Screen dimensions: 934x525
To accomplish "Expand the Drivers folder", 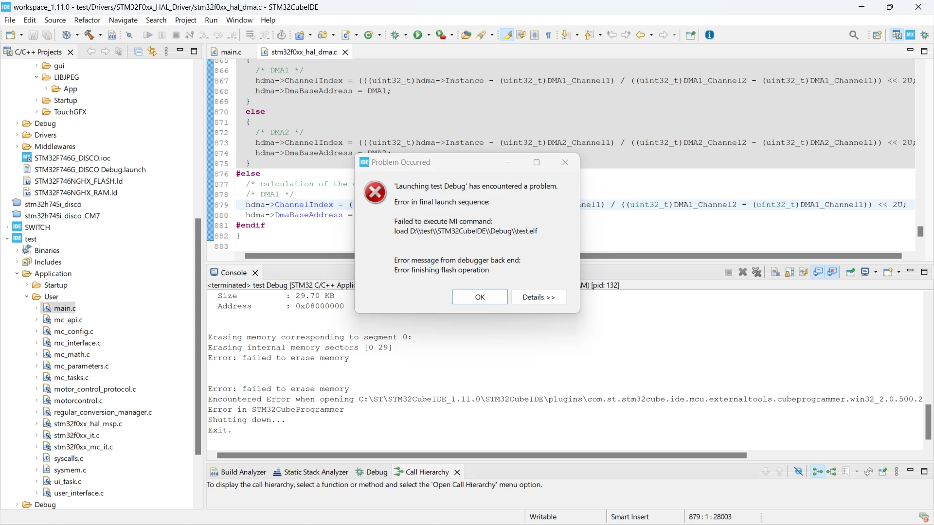I will click(x=17, y=135).
